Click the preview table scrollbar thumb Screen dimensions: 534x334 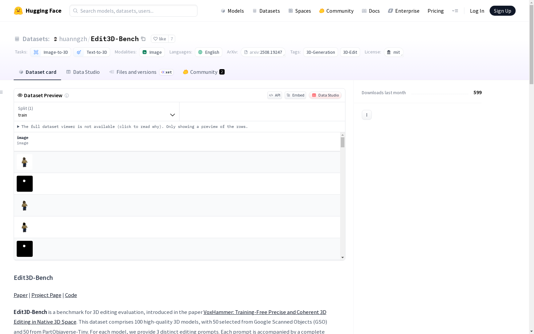coord(342,142)
